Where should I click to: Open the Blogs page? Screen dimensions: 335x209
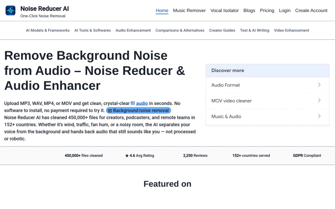249,11
